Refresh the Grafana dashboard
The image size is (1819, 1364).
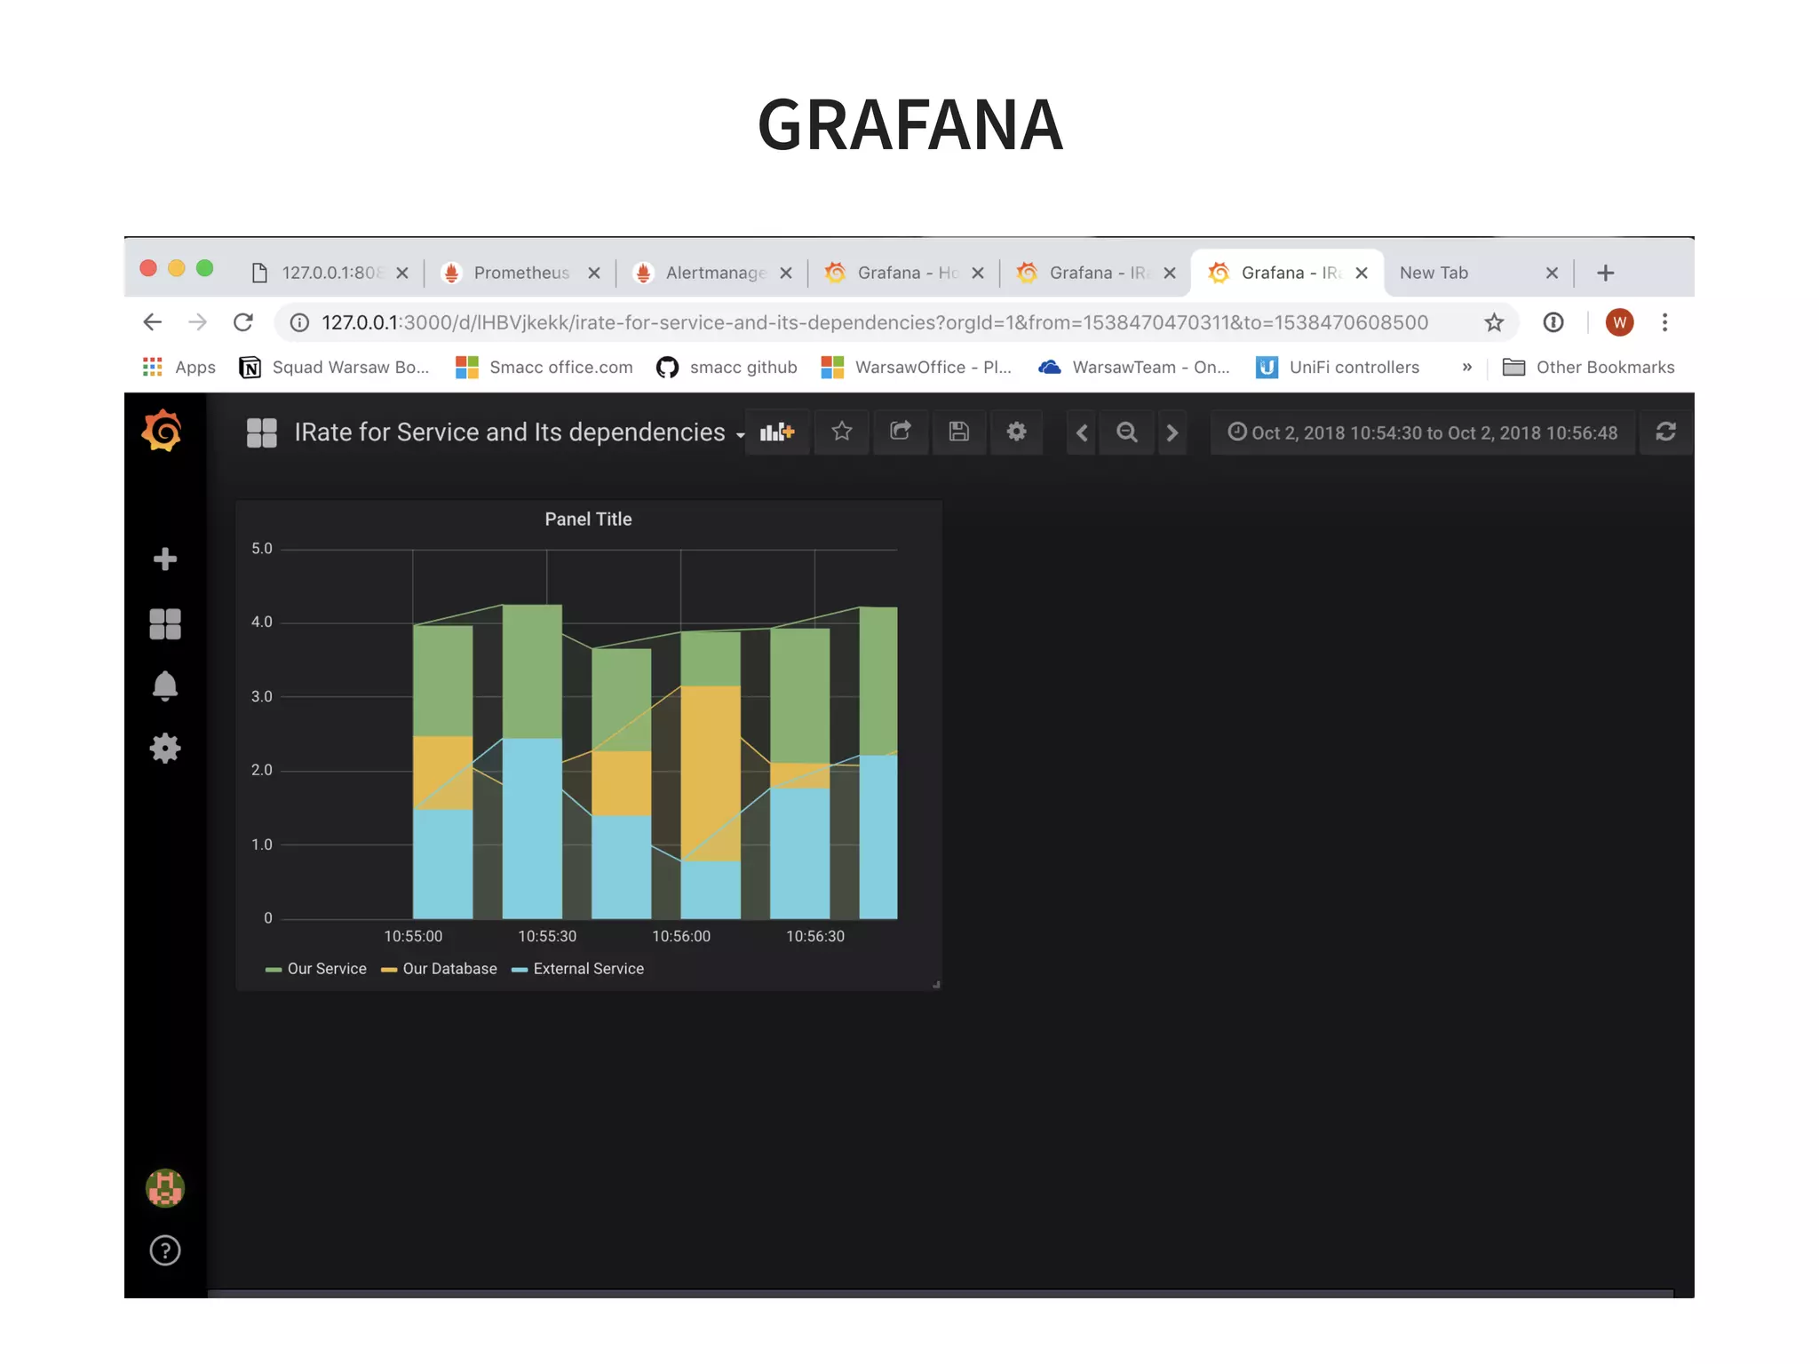[1666, 432]
